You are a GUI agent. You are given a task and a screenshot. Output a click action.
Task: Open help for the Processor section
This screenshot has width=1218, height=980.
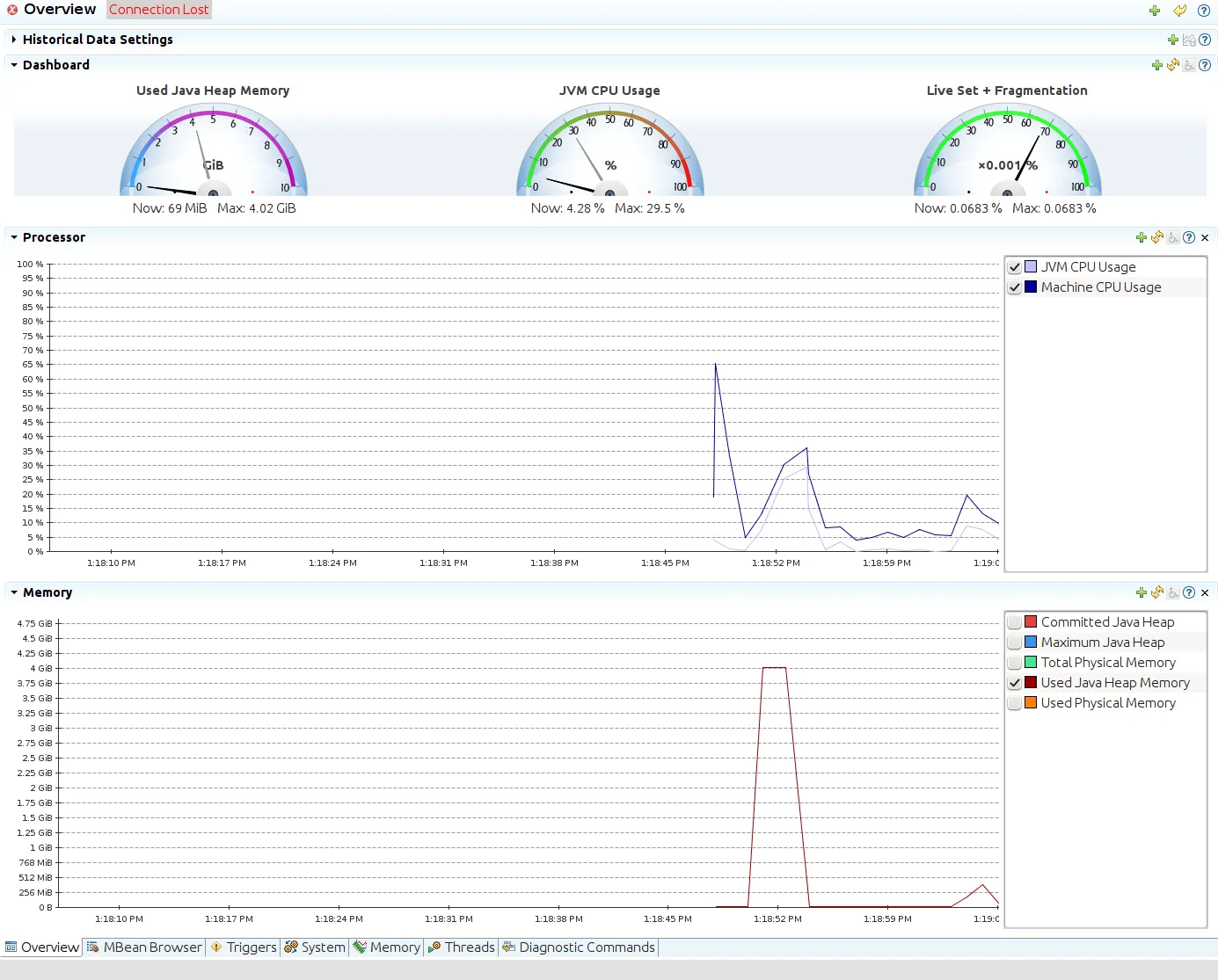[1189, 237]
